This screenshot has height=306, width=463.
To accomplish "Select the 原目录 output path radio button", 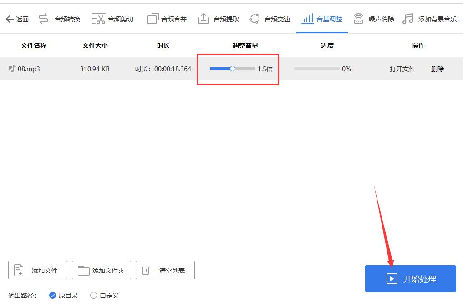I will click(53, 295).
